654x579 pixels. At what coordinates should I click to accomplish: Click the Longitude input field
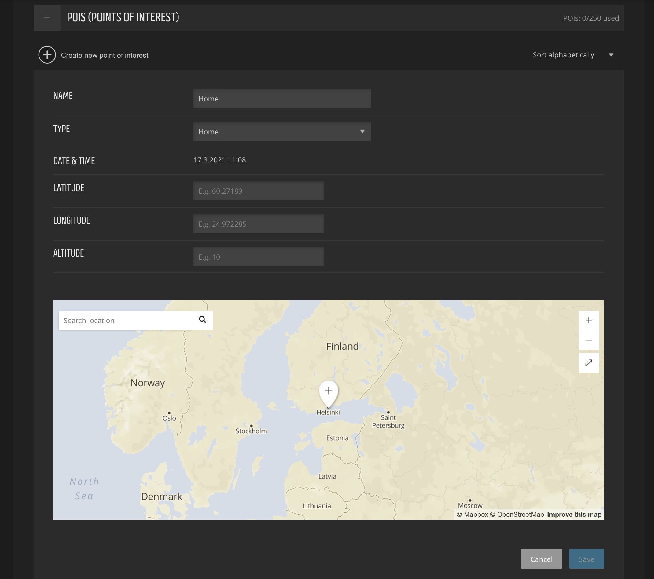coord(258,224)
